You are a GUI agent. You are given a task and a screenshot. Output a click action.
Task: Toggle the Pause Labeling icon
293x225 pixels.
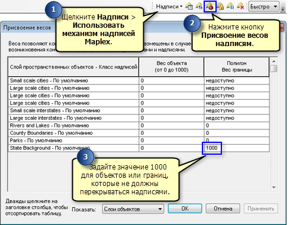230,6
